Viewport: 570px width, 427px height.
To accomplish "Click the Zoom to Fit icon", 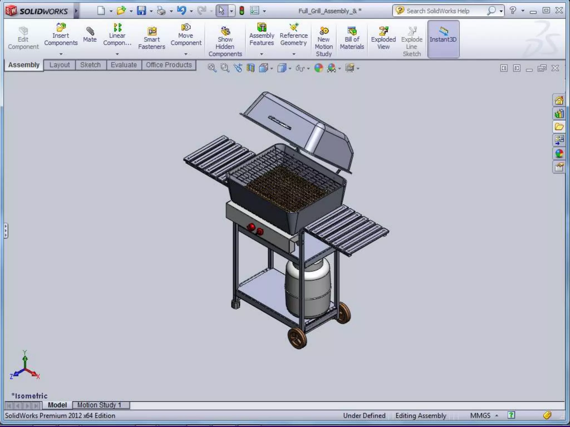I will (212, 68).
